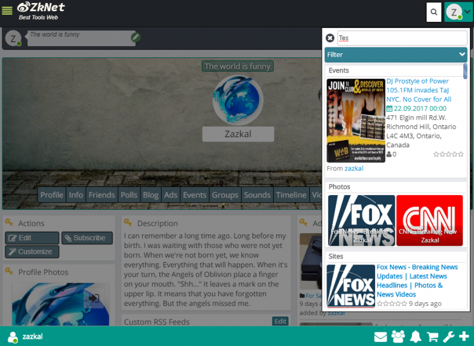474x346 pixels.
Task: Rate the Fox News site stars
Action: tap(392, 304)
